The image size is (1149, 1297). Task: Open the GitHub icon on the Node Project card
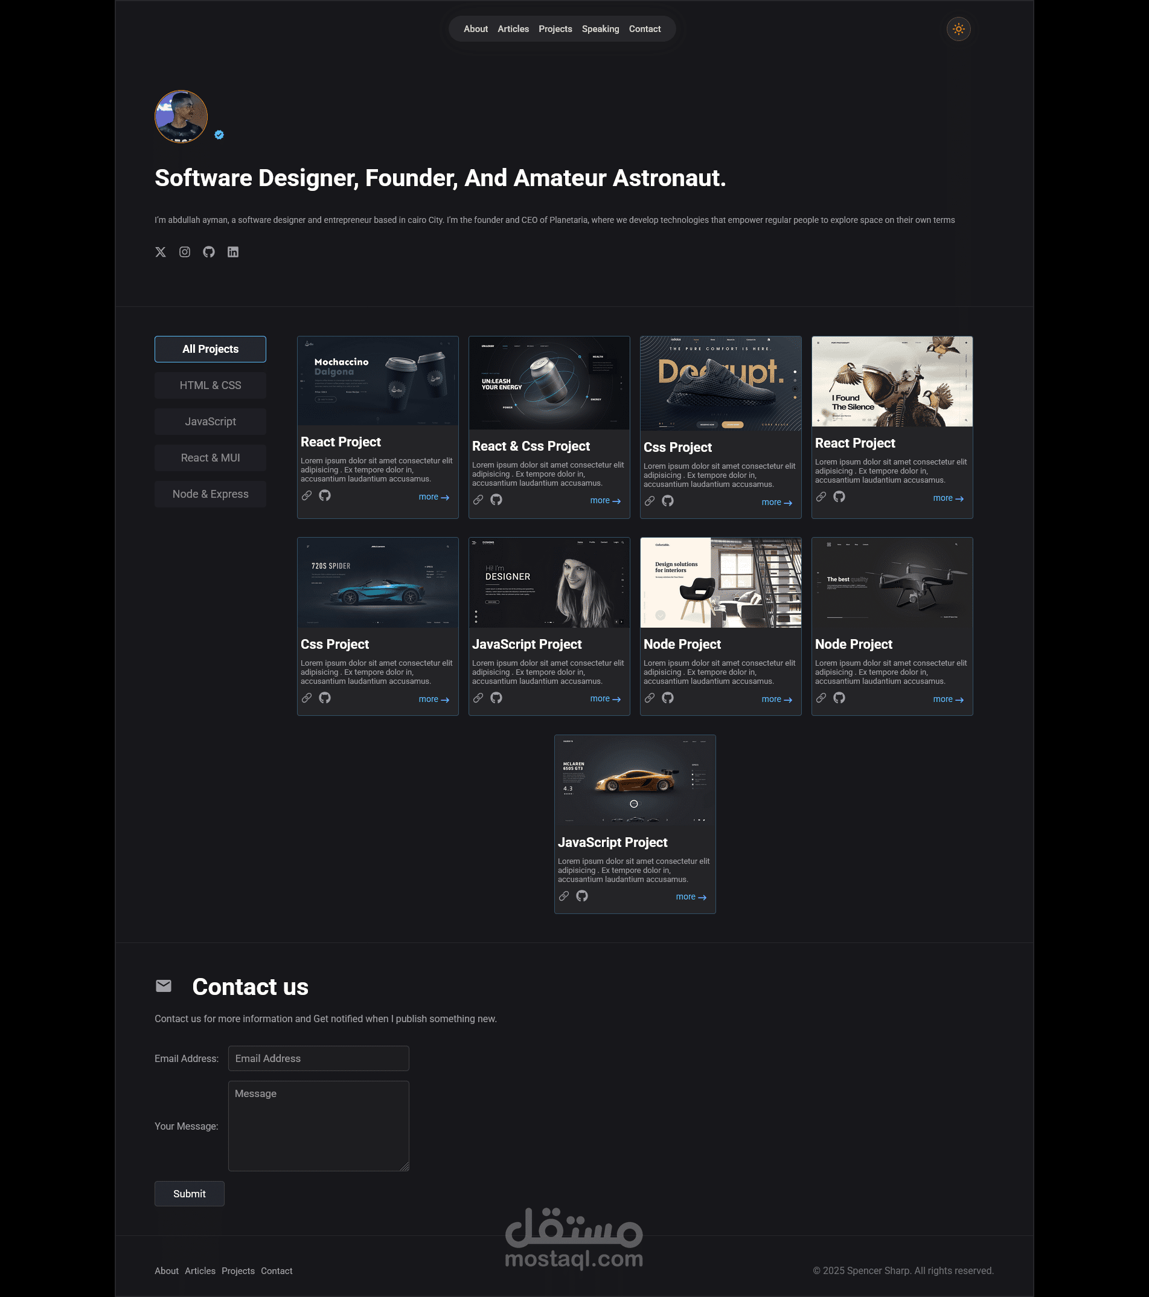(x=669, y=698)
